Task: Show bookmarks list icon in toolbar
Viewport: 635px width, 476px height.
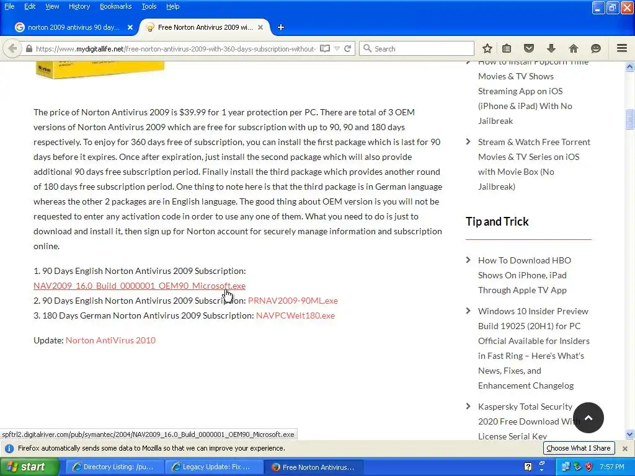Action: pos(507,48)
